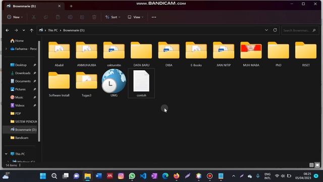Add a new File Explorer tab
The width and height of the screenshot is (323, 182).
point(71,6)
